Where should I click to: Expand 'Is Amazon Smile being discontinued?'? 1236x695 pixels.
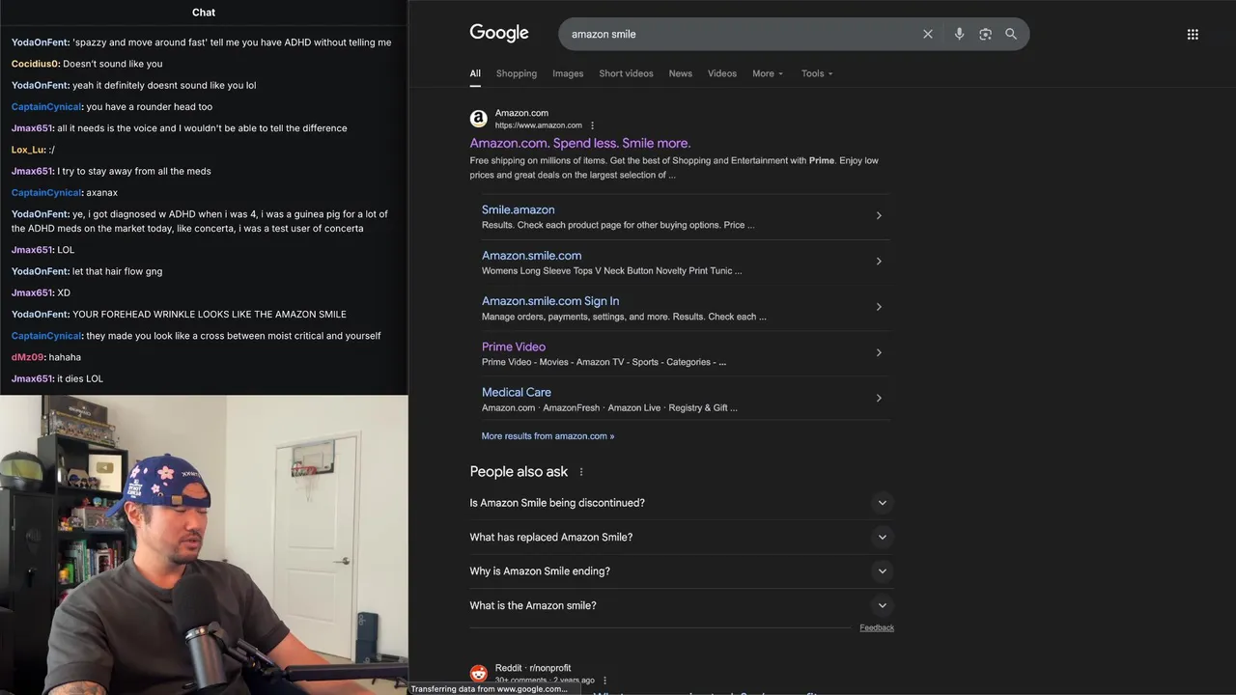click(681, 503)
